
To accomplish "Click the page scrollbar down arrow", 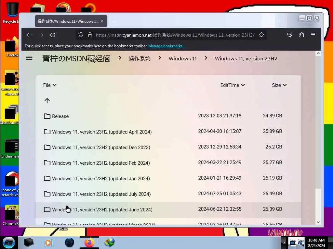I will click(318, 222).
